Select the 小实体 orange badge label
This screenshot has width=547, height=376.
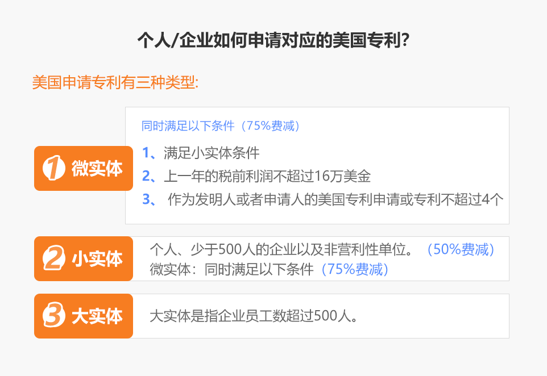pos(97,259)
